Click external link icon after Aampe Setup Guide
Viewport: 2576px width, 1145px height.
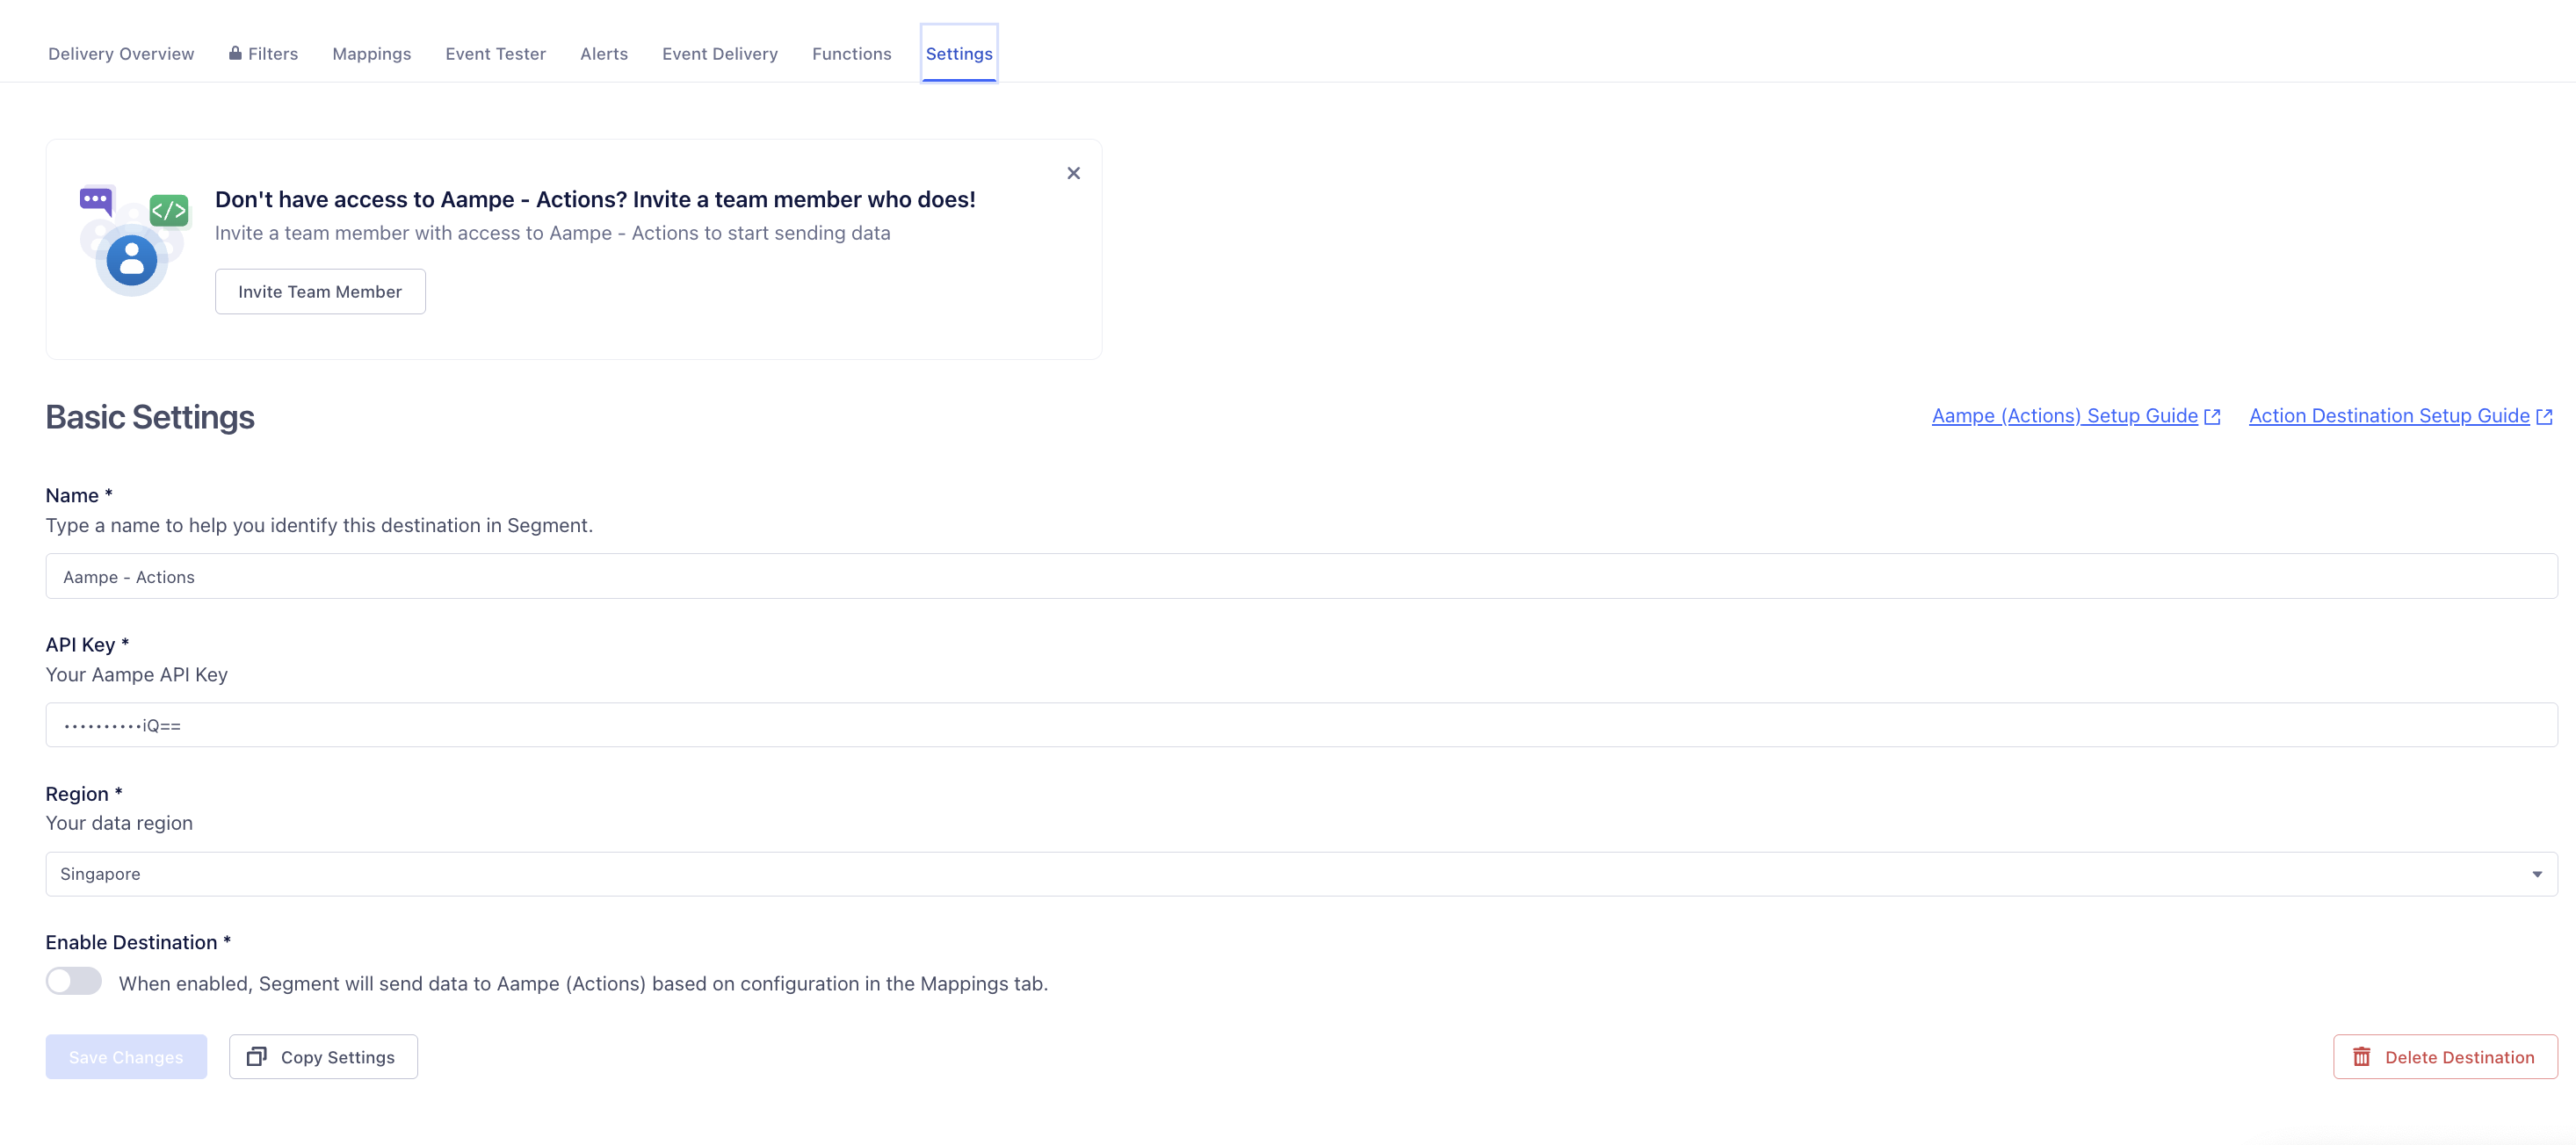(x=2212, y=416)
